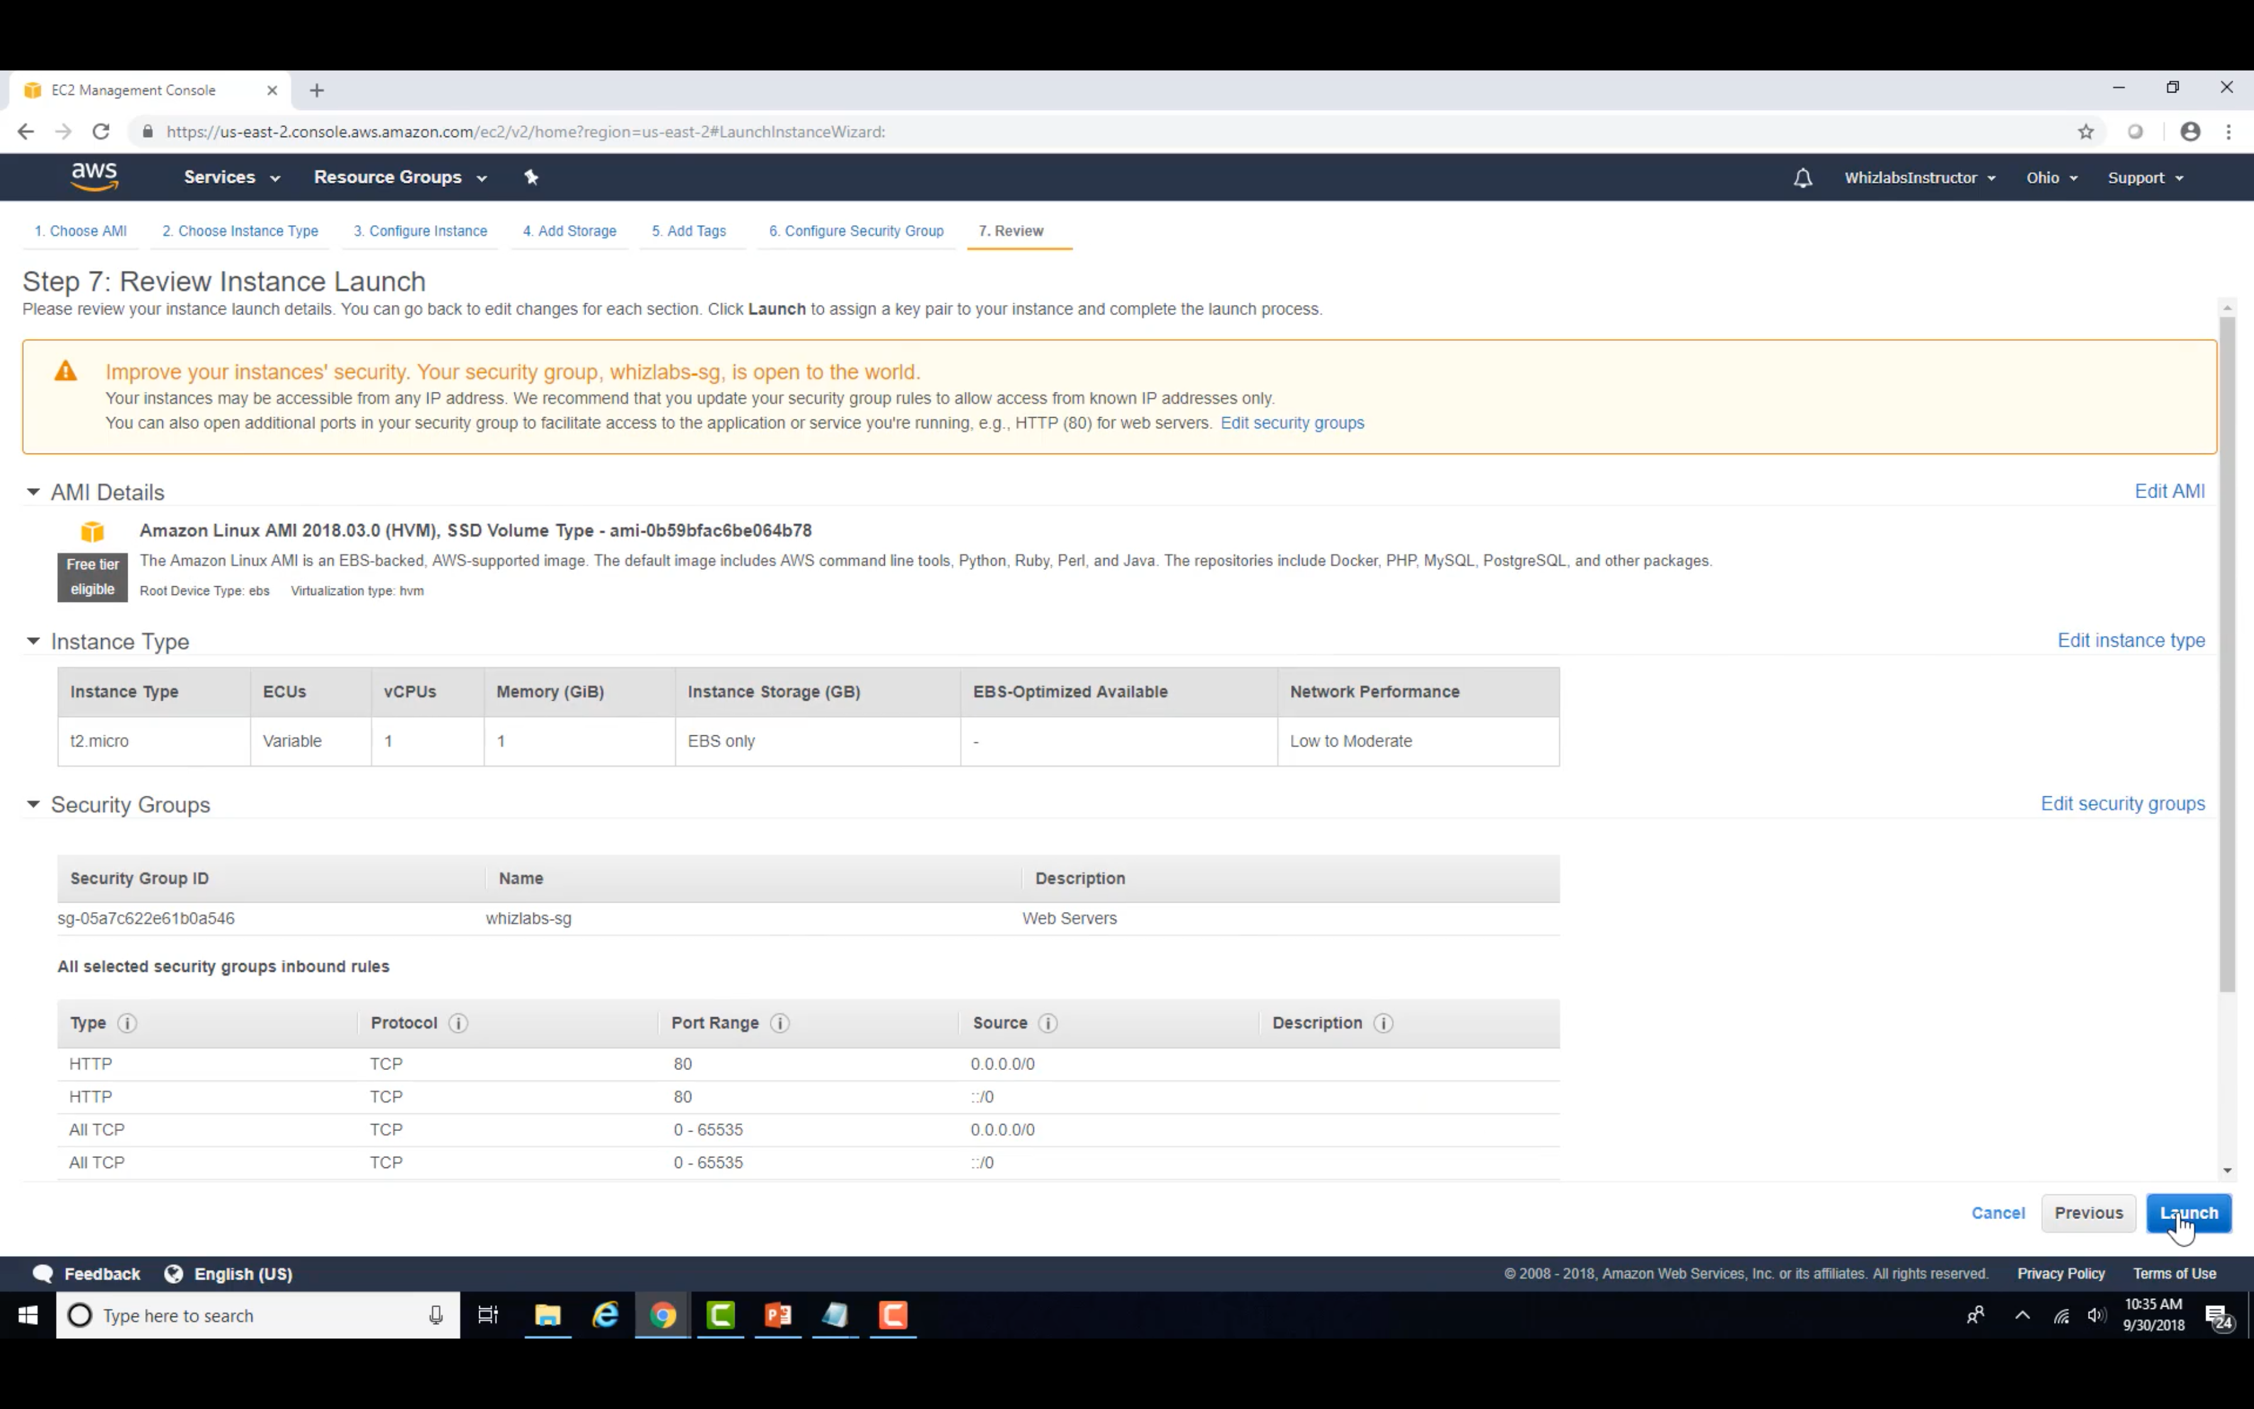Image resolution: width=2254 pixels, height=1409 pixels.
Task: Bookmark page with the star icon
Action: click(x=2085, y=132)
